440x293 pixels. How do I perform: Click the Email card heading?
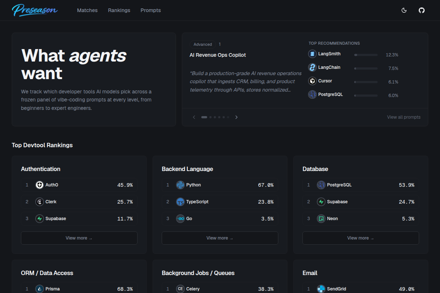click(310, 273)
